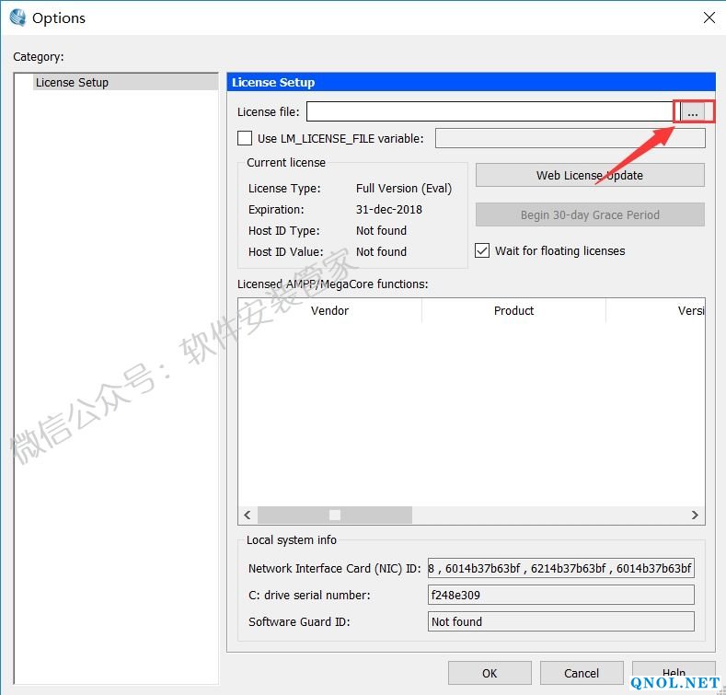Sort by Product column header
This screenshot has width=726, height=695.
click(513, 310)
